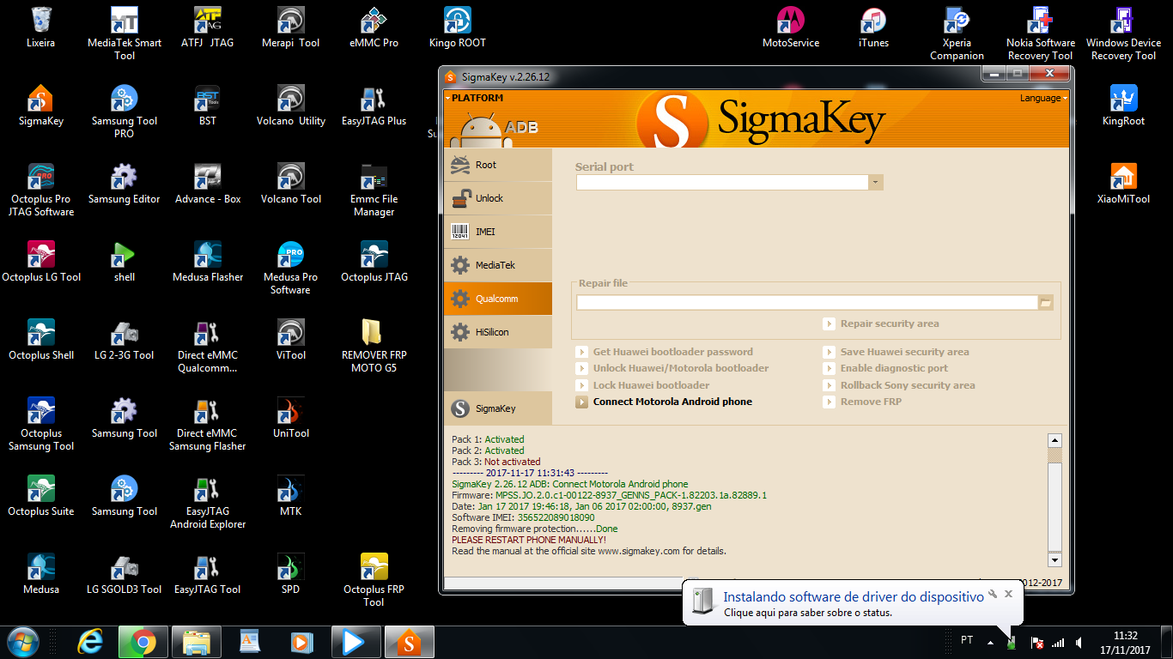
Task: Expand the PLATFORM menu
Action: [x=475, y=98]
